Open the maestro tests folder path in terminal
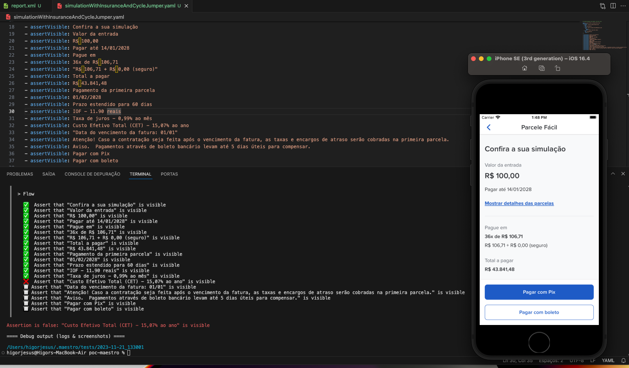Viewport: 629px width, 368px height. pos(75,347)
